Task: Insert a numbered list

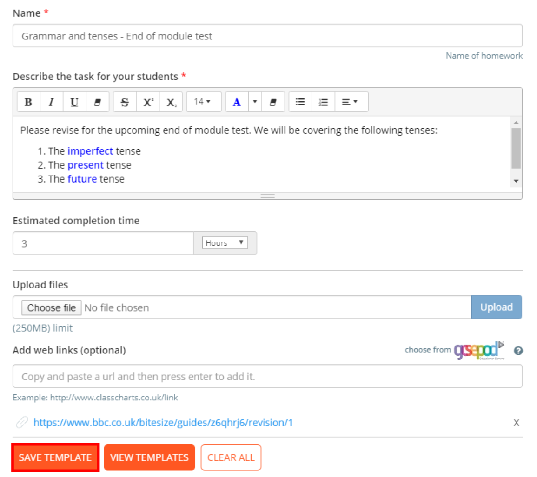Action: tap(323, 102)
